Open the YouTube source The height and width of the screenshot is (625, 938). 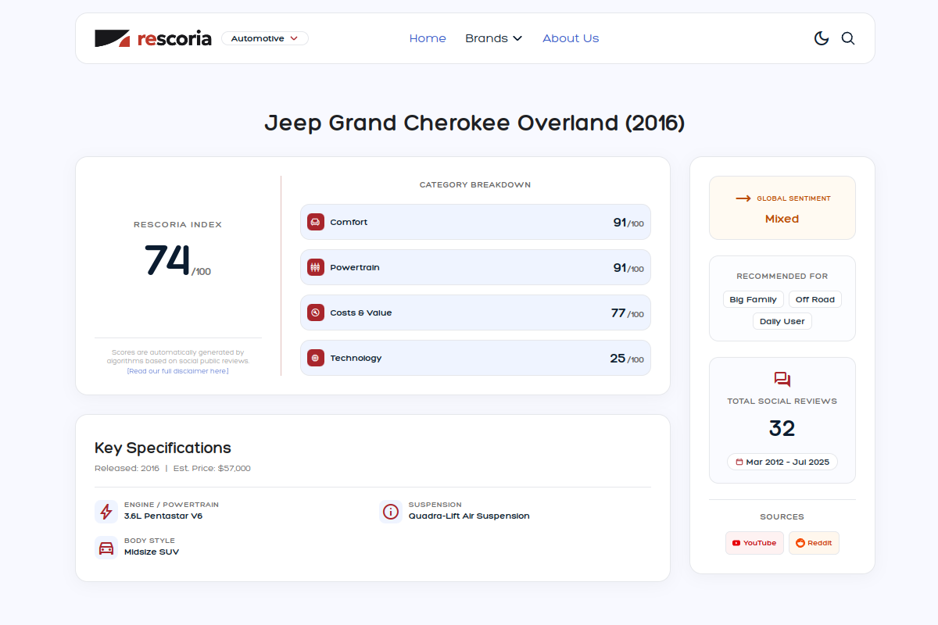pos(754,543)
